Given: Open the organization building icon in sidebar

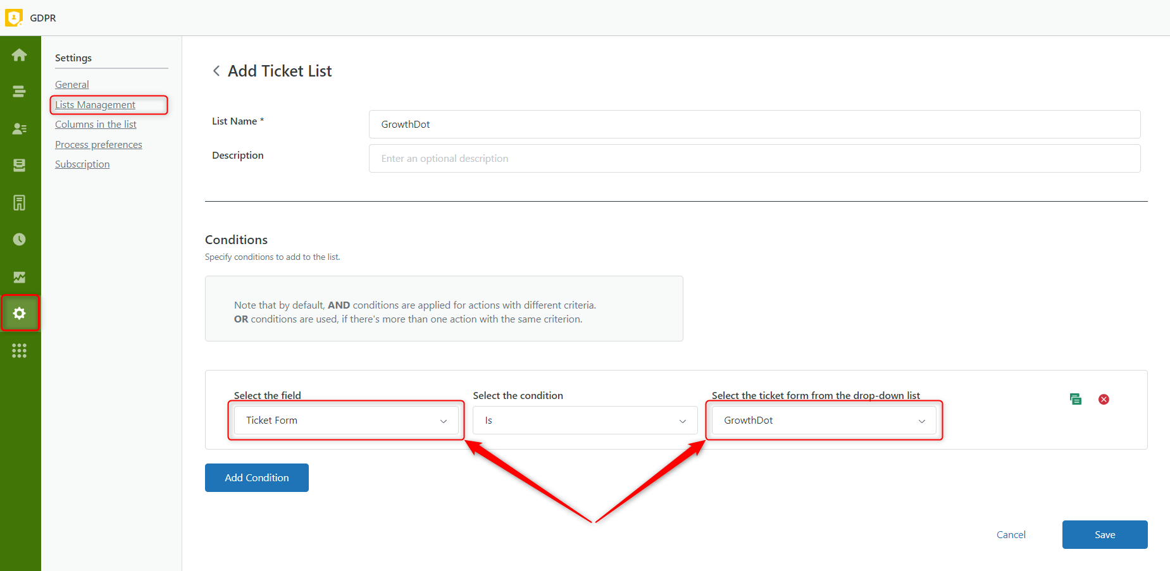Looking at the screenshot, I should [20, 202].
